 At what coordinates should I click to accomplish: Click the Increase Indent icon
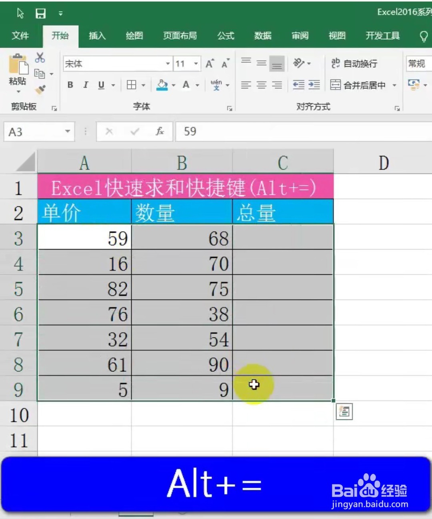pyautogui.click(x=314, y=85)
